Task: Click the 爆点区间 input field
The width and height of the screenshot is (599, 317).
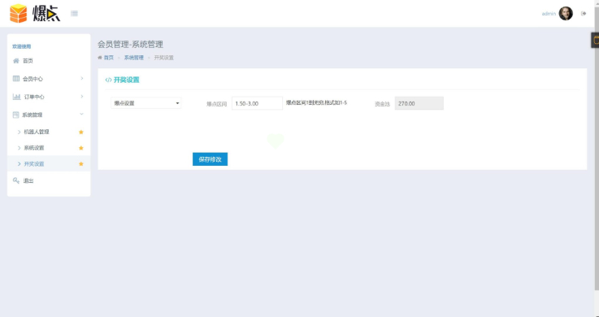Action: pyautogui.click(x=257, y=103)
